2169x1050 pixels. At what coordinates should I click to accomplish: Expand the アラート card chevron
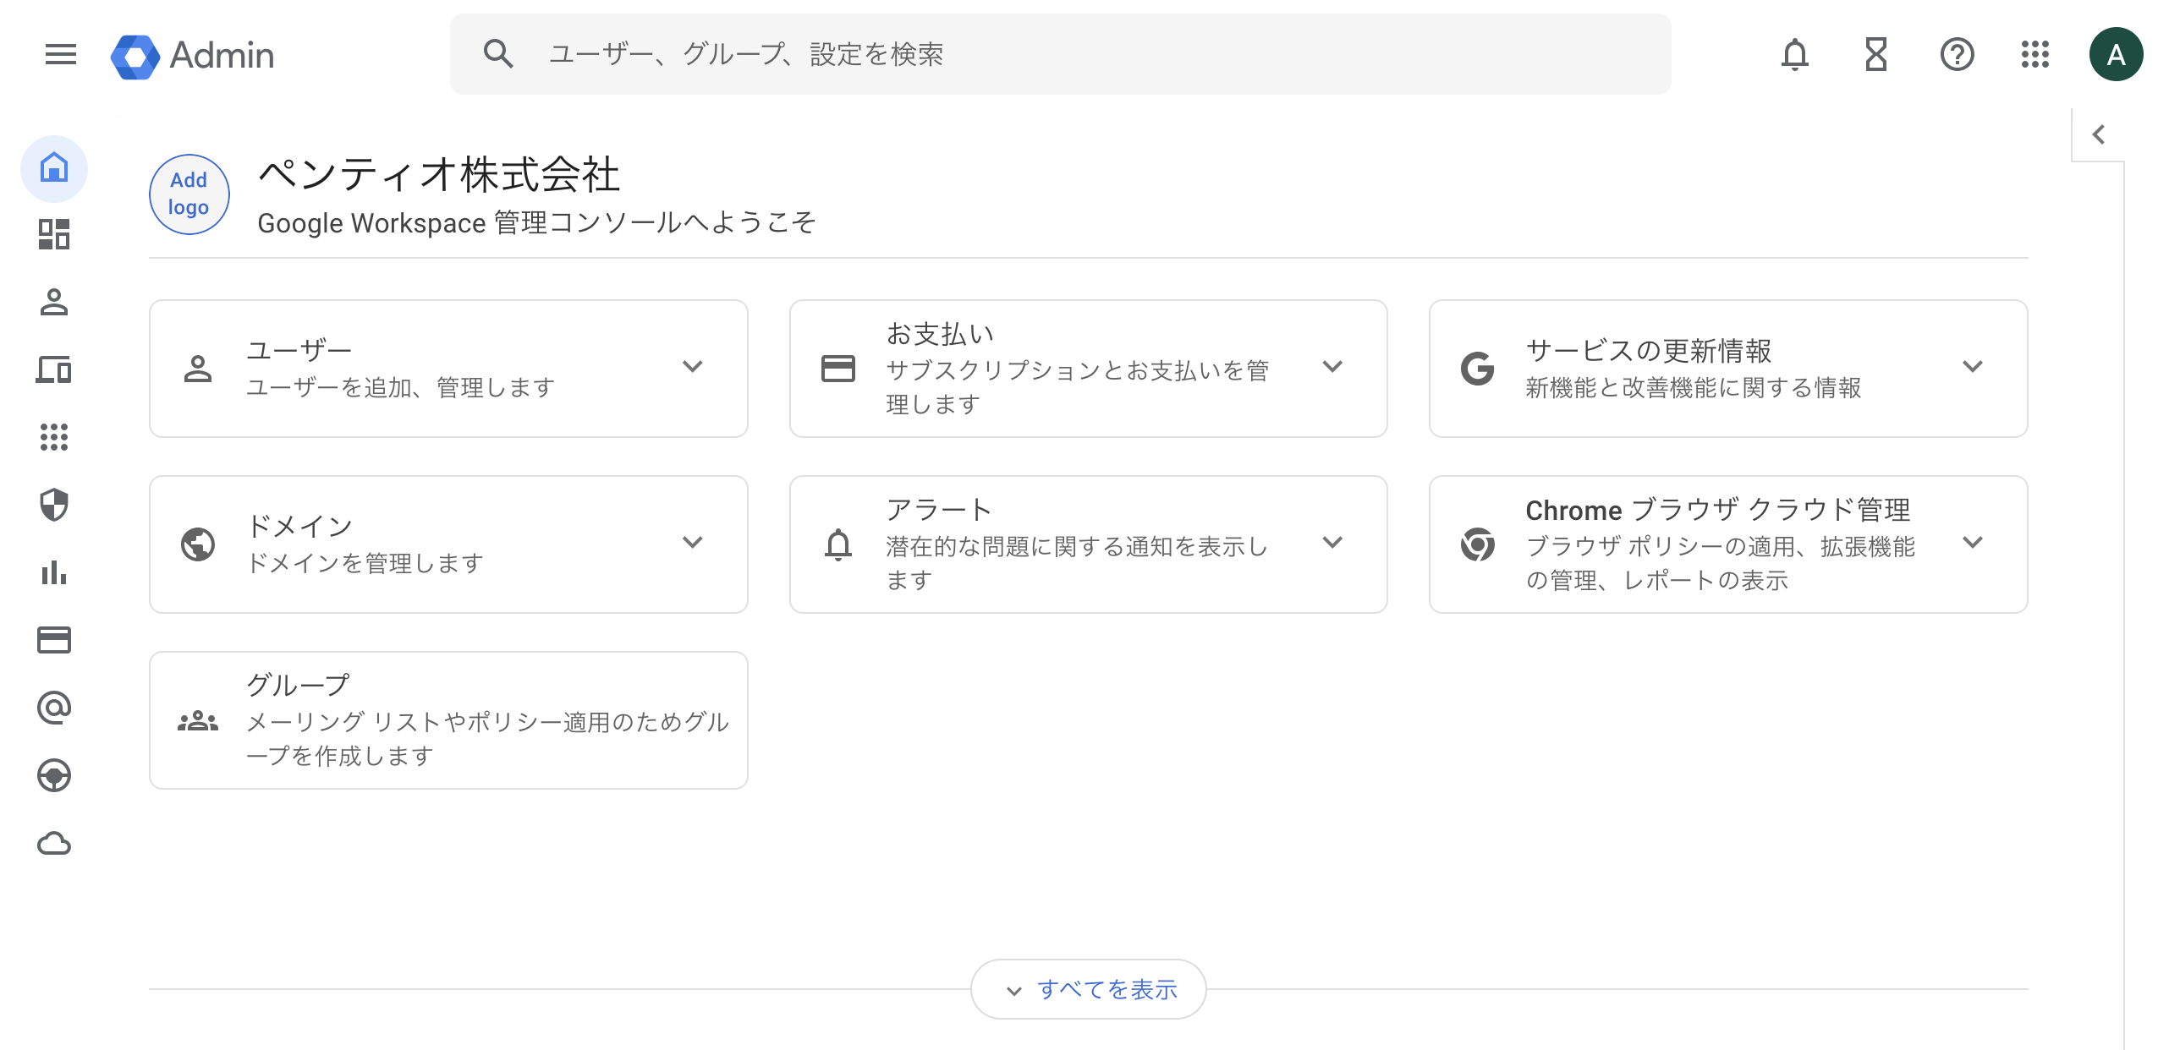[x=1332, y=542]
